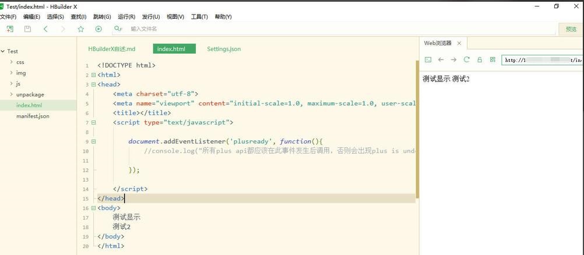584x255 pixels.
Task: Minimize the HBuilder X window
Action: pos(537,6)
